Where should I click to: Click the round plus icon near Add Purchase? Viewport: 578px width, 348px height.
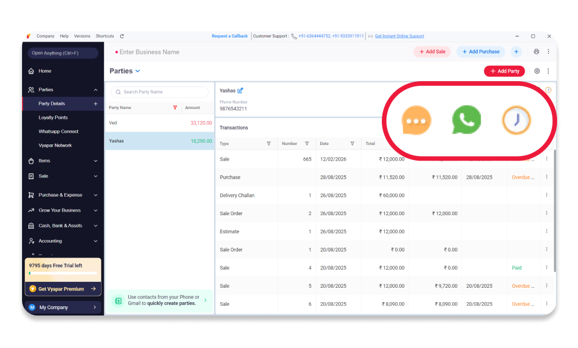pos(516,52)
